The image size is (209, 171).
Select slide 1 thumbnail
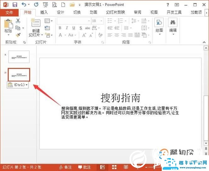(19, 57)
